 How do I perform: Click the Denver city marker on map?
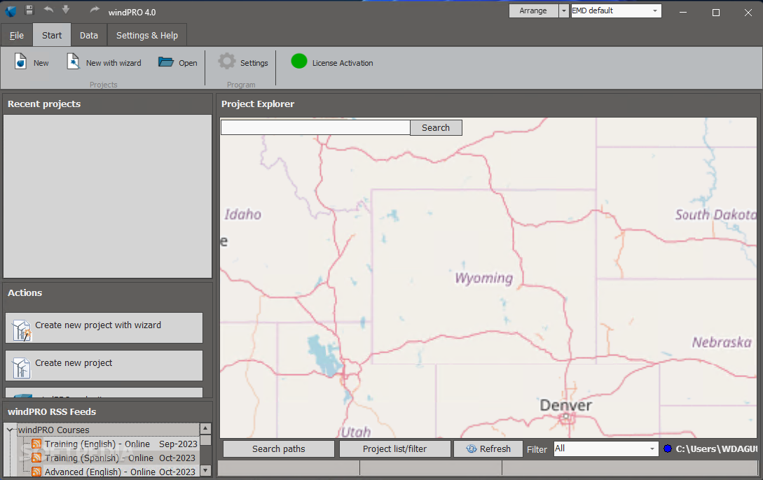(566, 416)
